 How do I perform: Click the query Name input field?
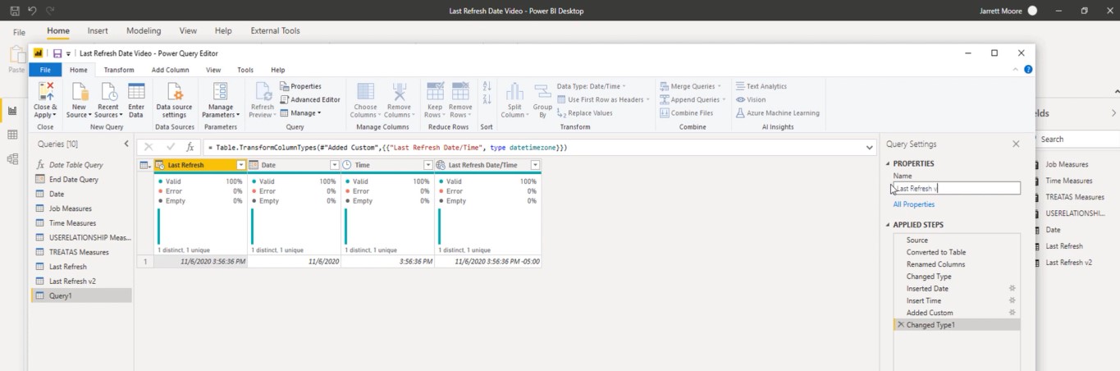tap(957, 188)
